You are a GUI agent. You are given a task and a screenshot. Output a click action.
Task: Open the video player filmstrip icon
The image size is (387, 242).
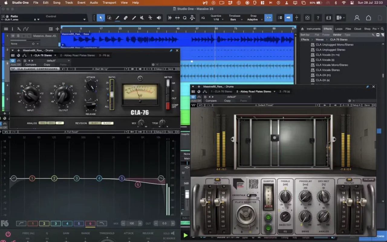[329, 18]
